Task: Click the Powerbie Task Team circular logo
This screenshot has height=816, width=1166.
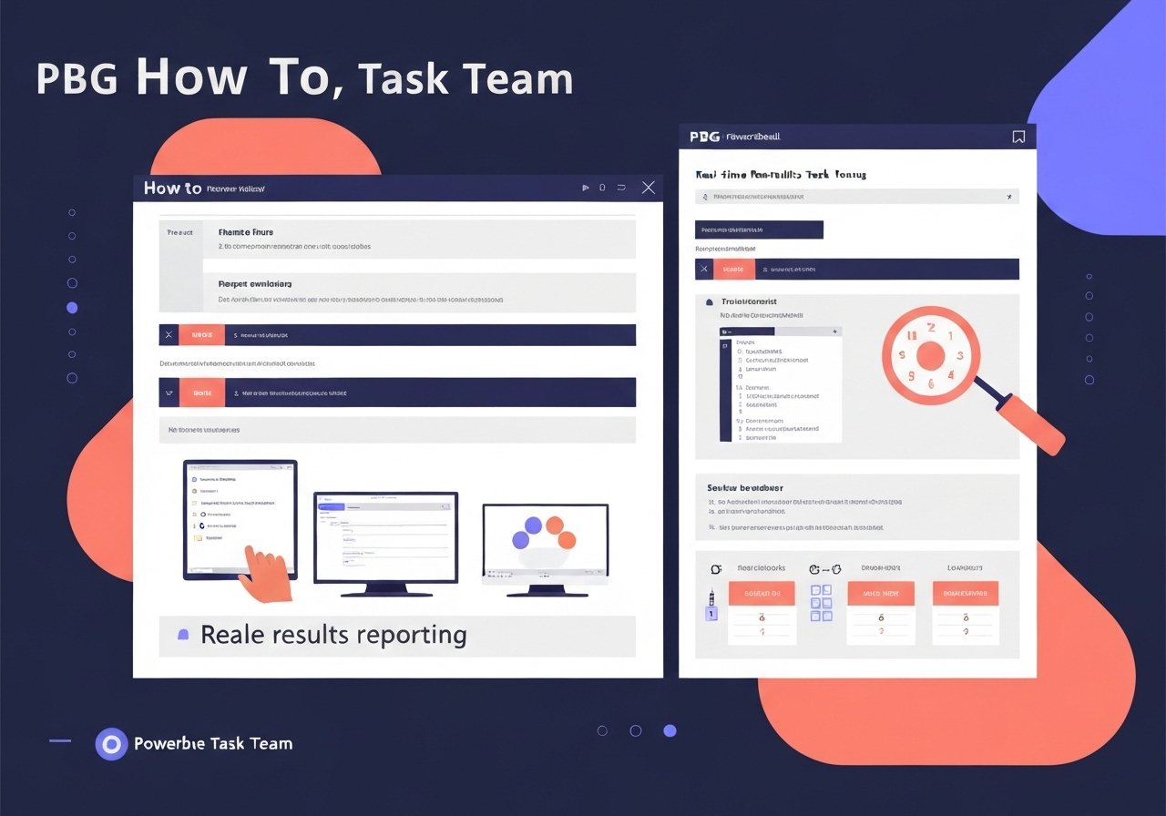Action: (x=111, y=744)
